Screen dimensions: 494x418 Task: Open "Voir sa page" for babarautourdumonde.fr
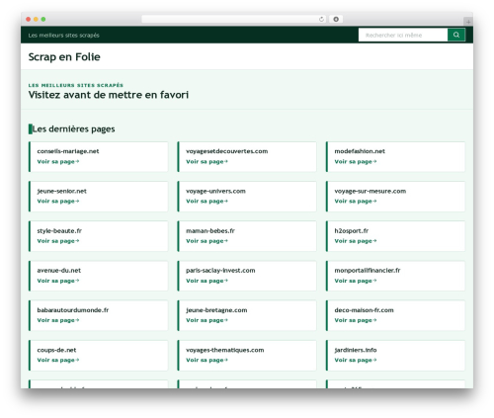coord(58,320)
